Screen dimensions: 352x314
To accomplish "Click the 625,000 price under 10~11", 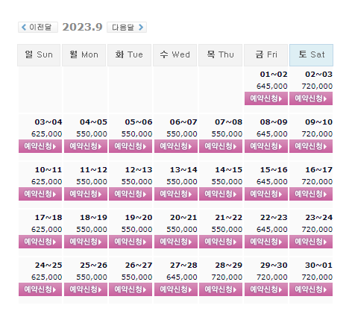I will coord(46,181).
